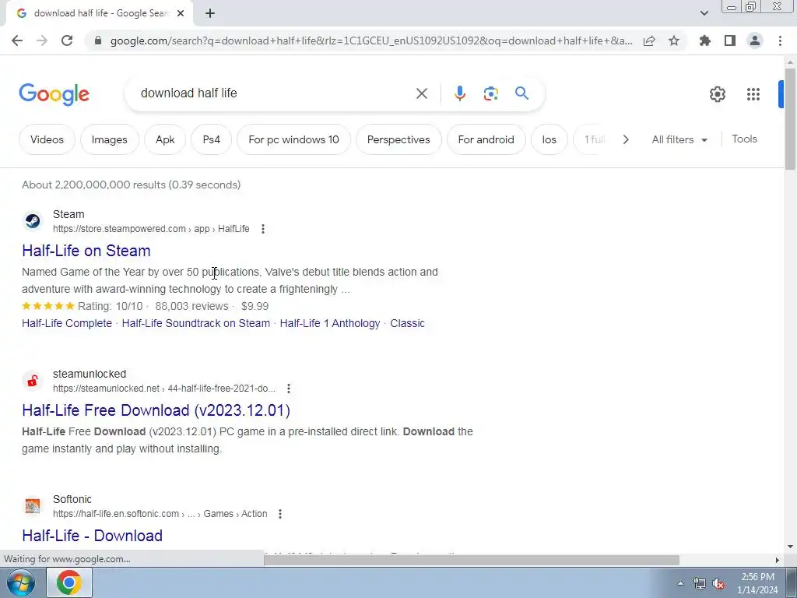Go back with the browser back arrow
The image size is (797, 598).
17,40
